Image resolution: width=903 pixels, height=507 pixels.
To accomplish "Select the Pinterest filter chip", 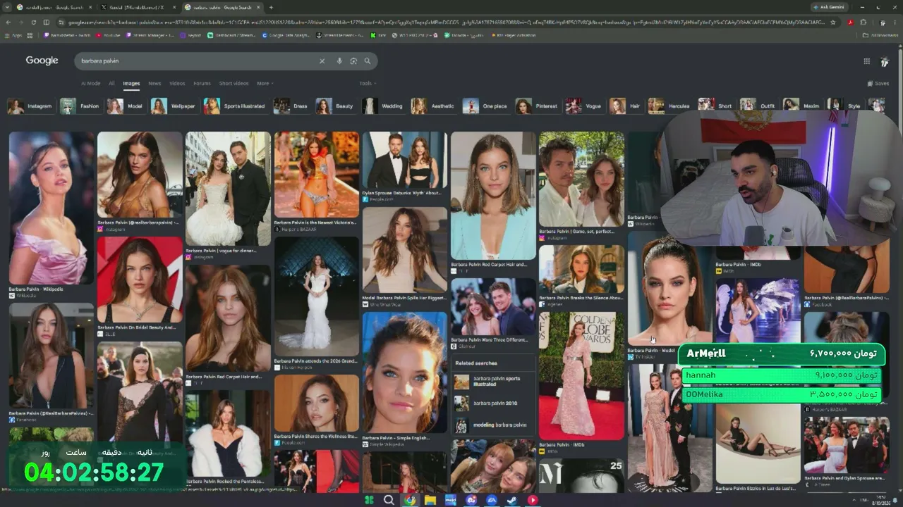I will 538,106.
